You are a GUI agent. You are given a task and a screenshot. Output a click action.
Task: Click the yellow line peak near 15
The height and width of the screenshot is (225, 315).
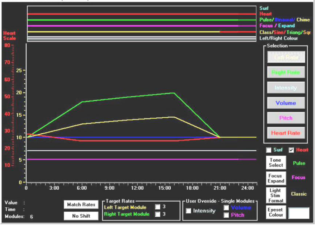point(174,117)
